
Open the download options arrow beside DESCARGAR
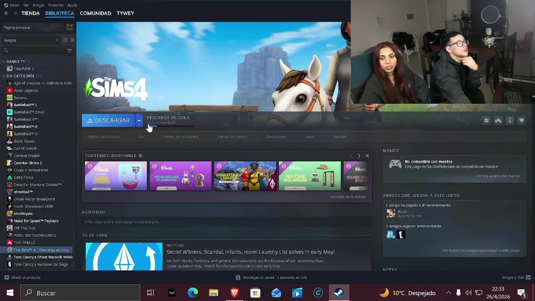click(139, 120)
